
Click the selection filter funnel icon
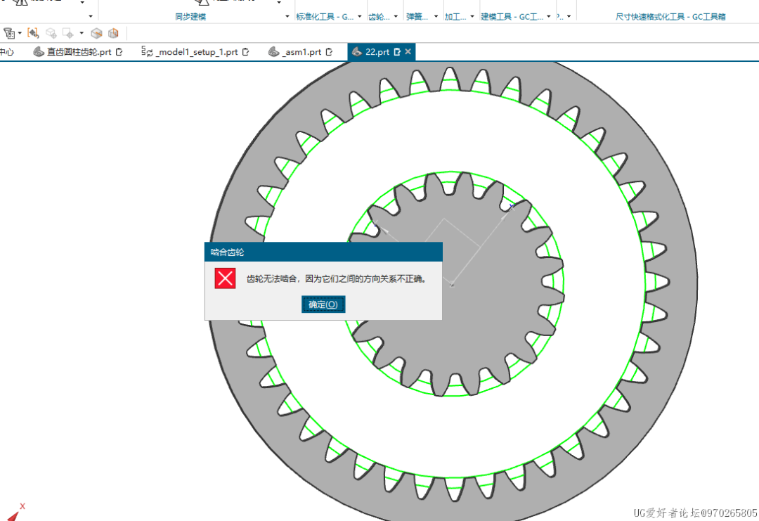[x=9, y=33]
